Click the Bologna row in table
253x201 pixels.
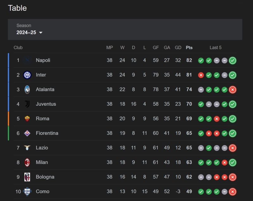[125, 177]
